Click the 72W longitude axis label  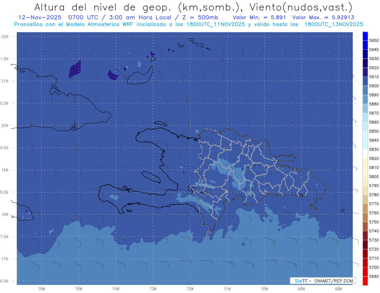[x=190, y=289]
